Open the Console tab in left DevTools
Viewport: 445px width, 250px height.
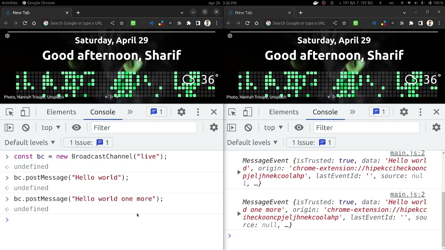pyautogui.click(x=103, y=112)
